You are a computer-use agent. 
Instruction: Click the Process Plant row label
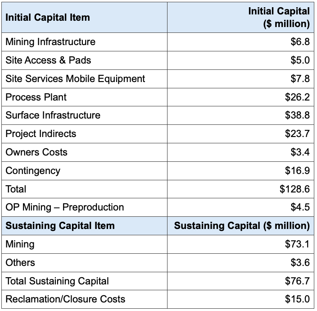click(x=36, y=97)
